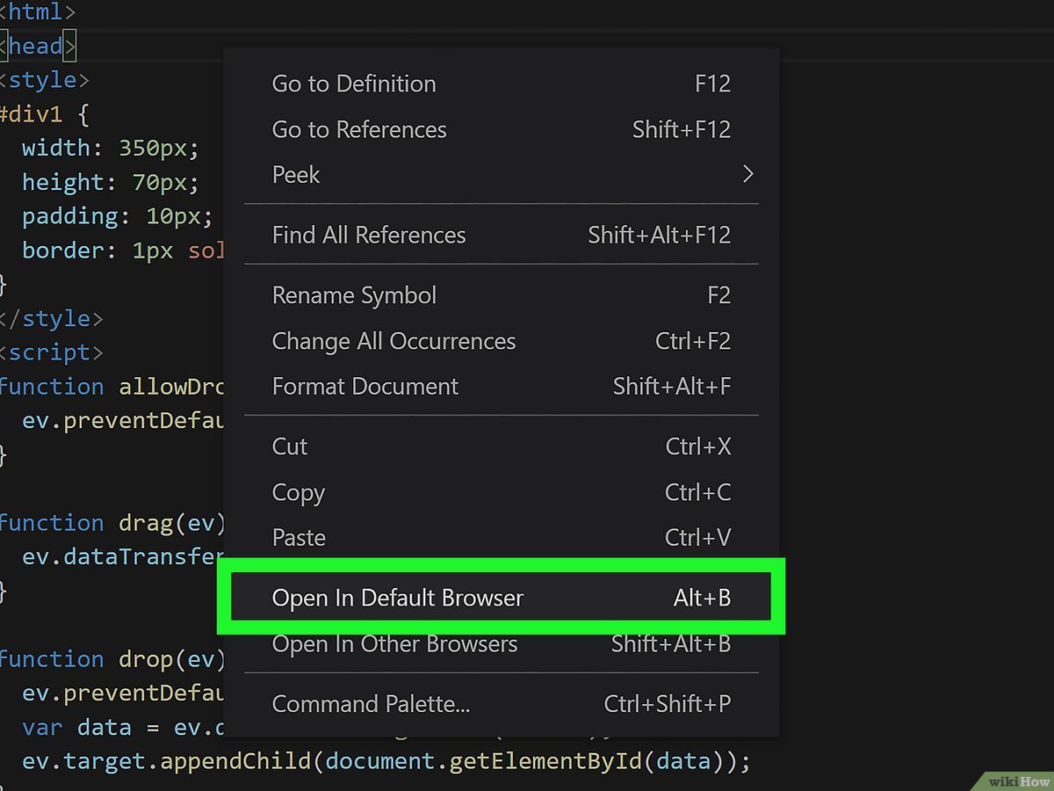
Task: Place cursor on the head tag
Action: (35, 46)
